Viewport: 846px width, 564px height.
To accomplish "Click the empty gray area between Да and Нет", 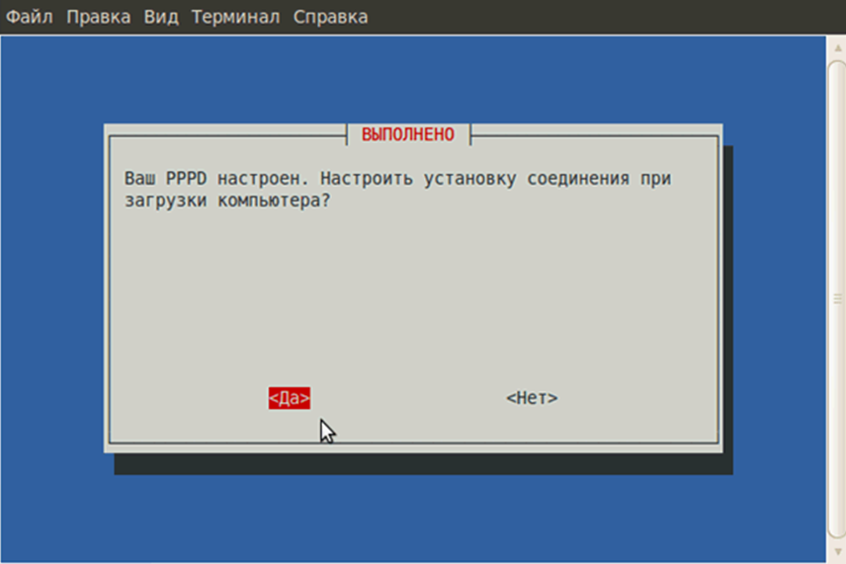I will tap(410, 398).
